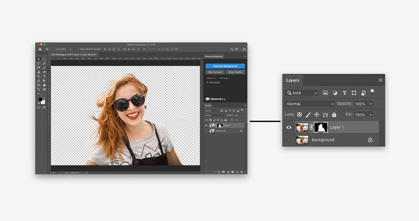
Task: Click the foreground black color swatch
Action: (x=40, y=99)
